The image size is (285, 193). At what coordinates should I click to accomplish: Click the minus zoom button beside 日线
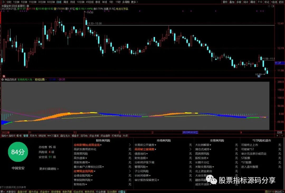pyautogui.click(x=282, y=136)
